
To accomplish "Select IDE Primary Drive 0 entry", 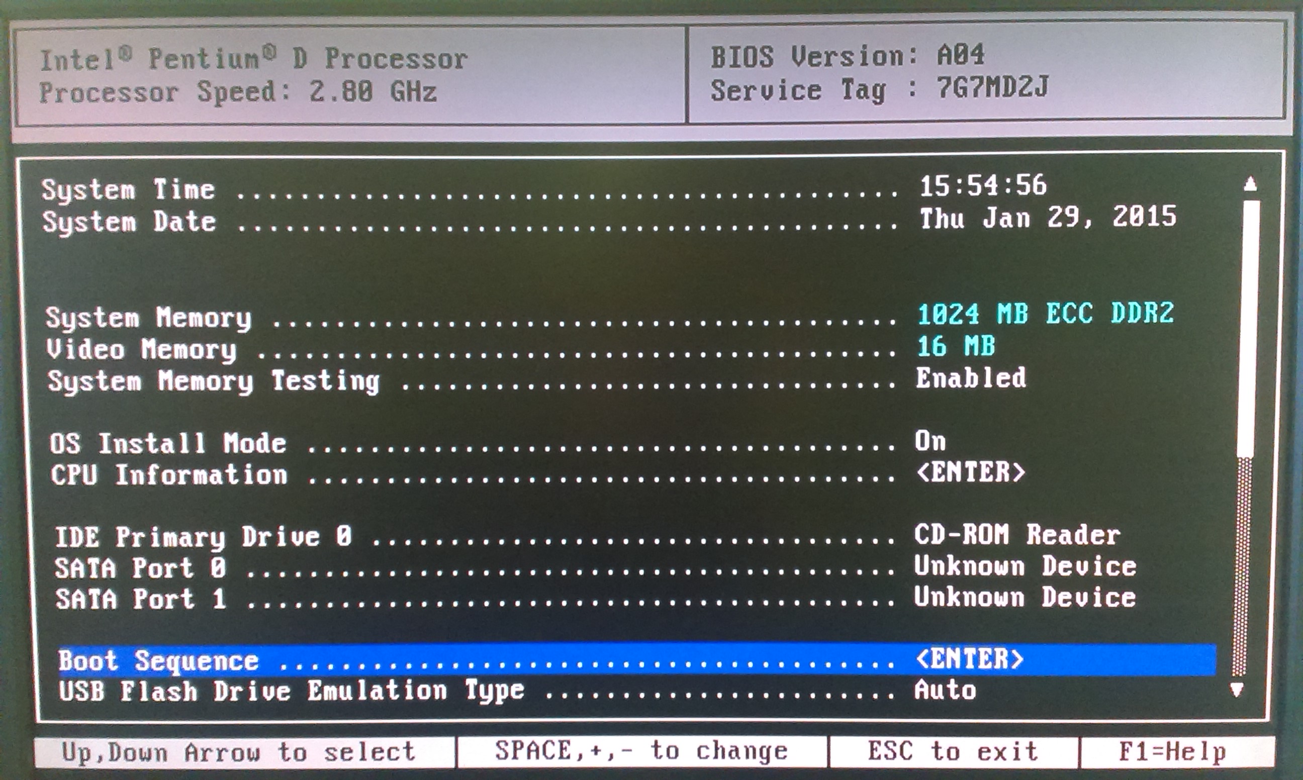I will pyautogui.click(x=203, y=537).
